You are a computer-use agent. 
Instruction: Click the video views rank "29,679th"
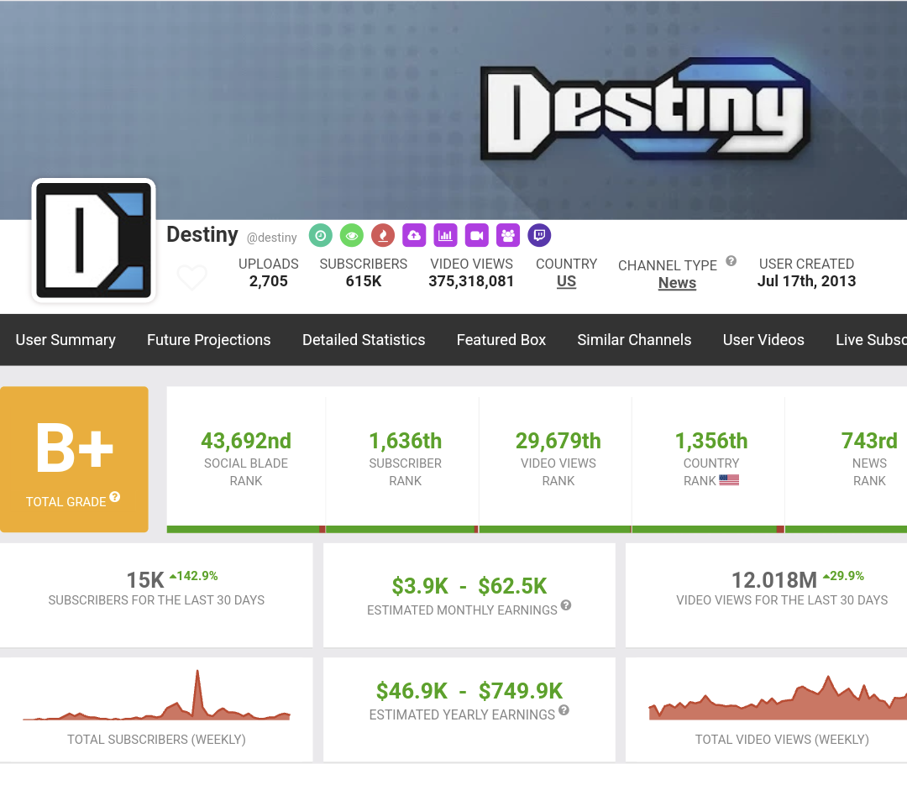(x=558, y=441)
